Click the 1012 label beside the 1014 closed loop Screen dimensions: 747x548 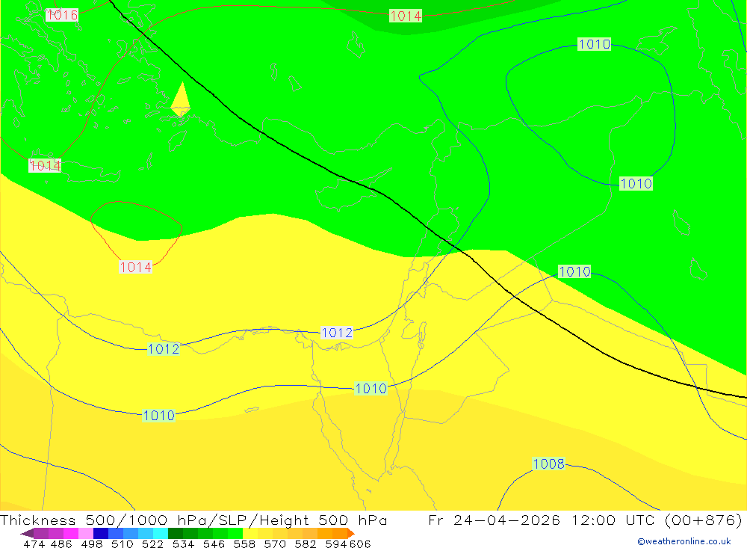pos(164,348)
